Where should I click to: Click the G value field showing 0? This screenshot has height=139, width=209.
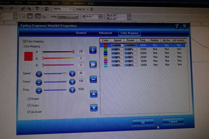click(81, 58)
